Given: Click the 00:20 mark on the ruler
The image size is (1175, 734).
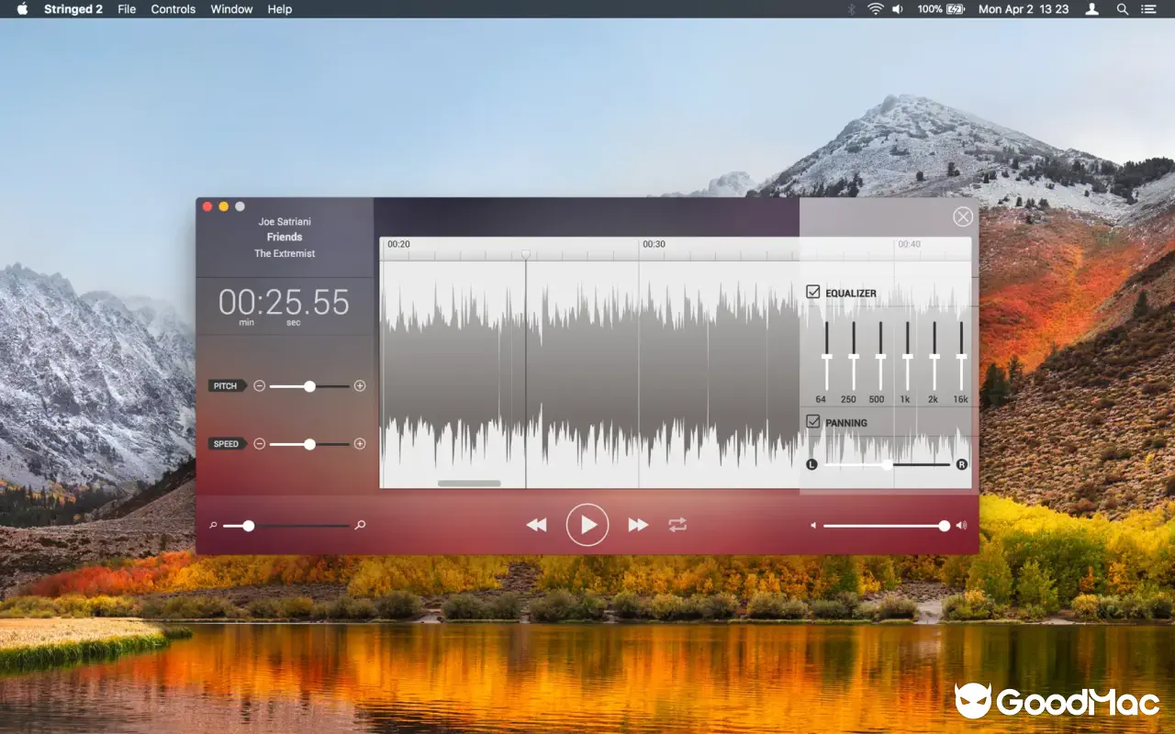Looking at the screenshot, I should (398, 245).
